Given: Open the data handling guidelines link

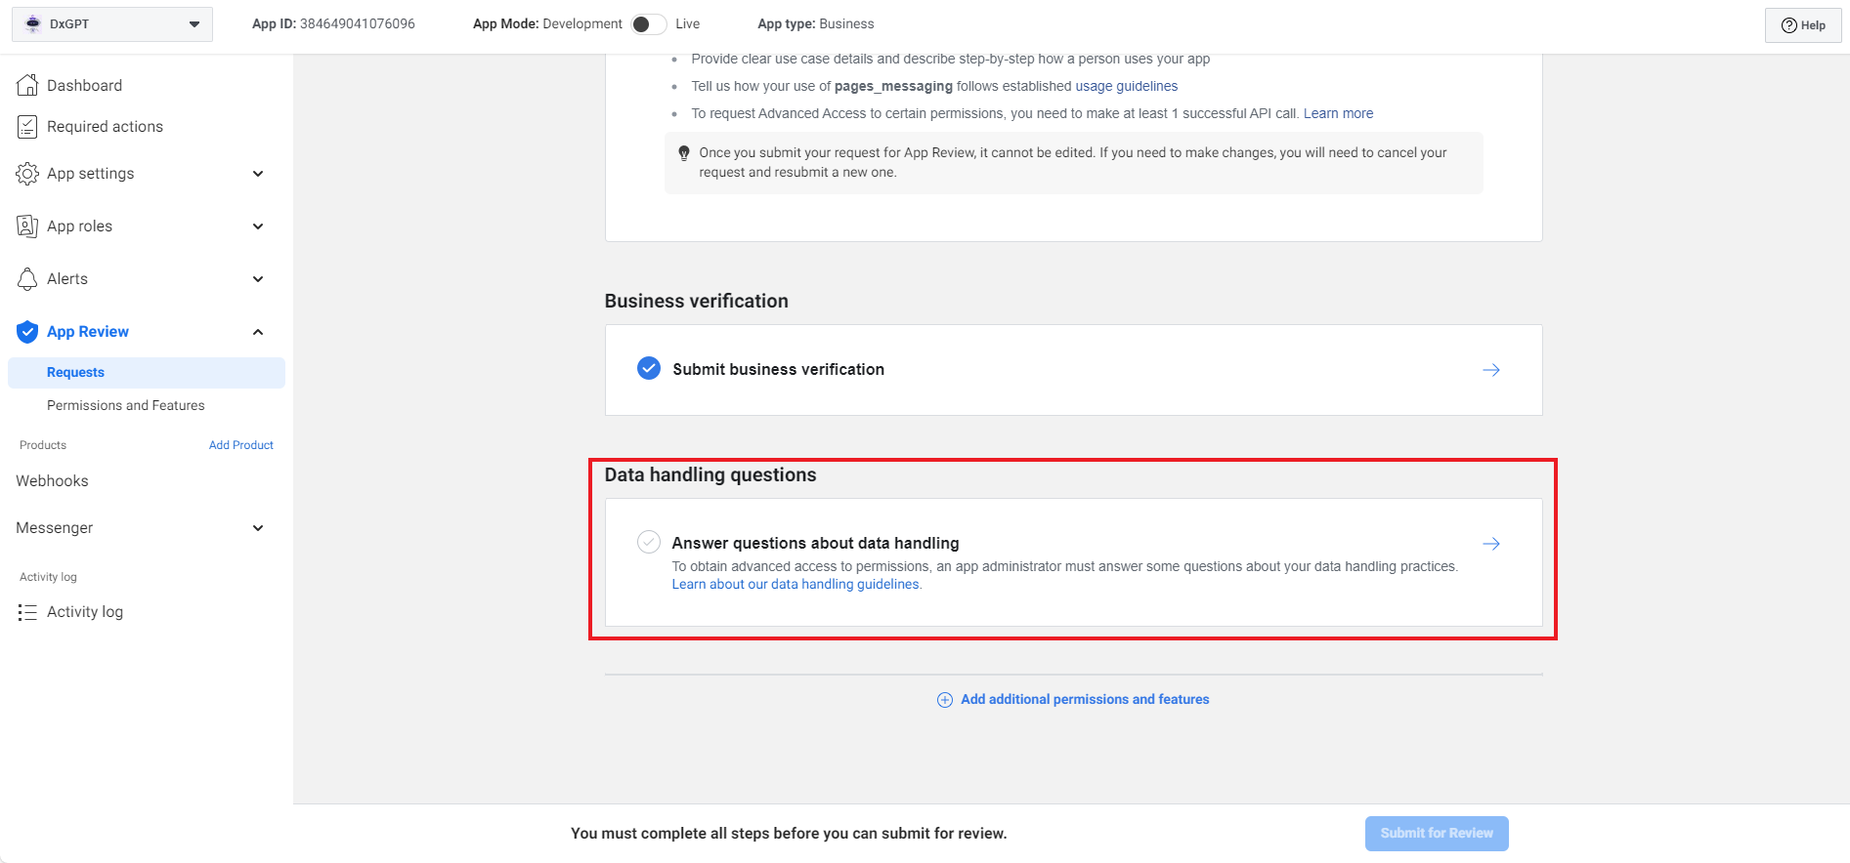Looking at the screenshot, I should coord(796,585).
